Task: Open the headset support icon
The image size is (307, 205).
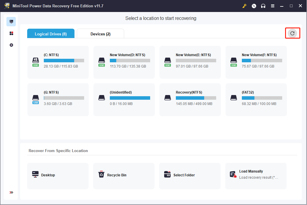Action: click(x=263, y=6)
